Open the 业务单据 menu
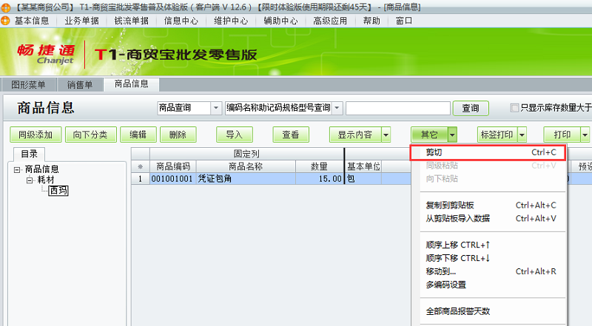This screenshot has width=592, height=326. pos(81,21)
